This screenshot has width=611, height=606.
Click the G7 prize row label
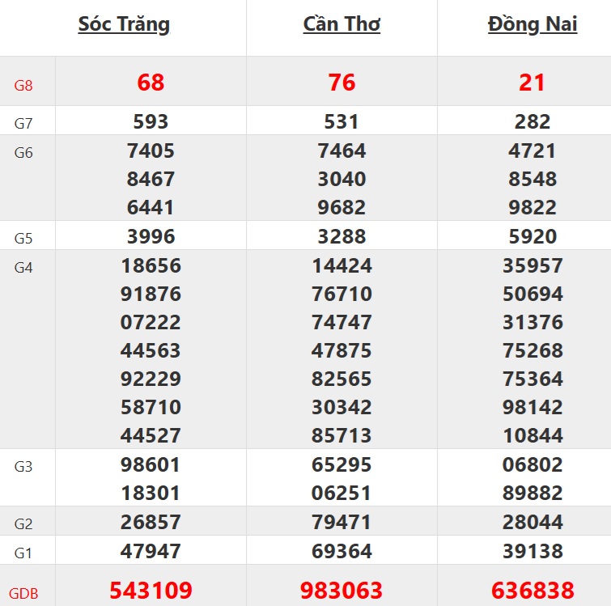(x=23, y=124)
